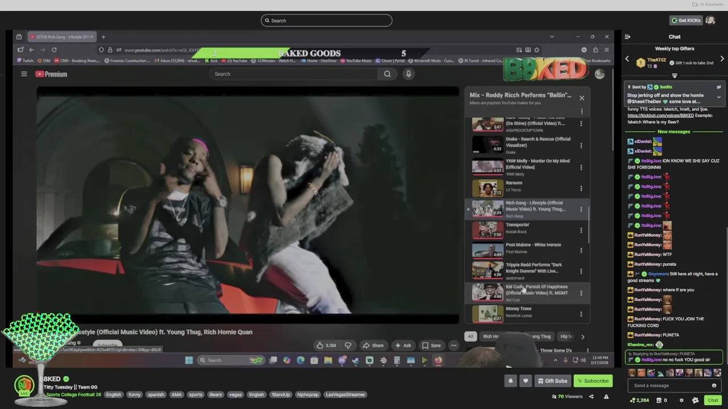Open the Sports College Football 26 category
Viewport: 728px width, 409px height.
tap(73, 394)
